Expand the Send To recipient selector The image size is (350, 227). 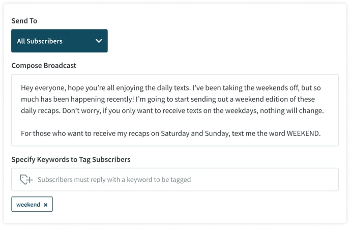60,41
